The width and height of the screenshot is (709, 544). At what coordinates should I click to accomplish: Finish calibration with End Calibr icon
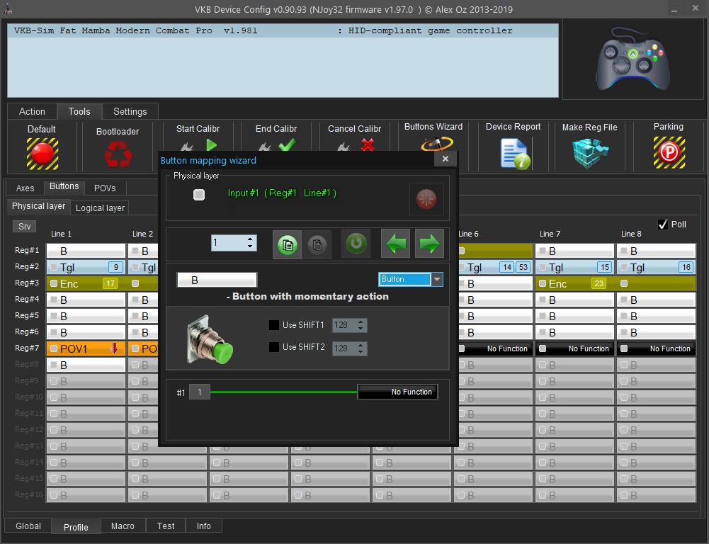point(277,146)
